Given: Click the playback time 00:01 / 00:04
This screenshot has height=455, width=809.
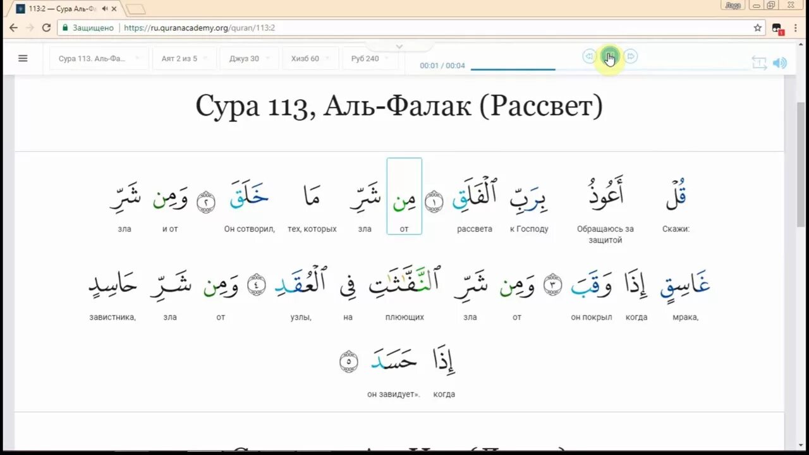Looking at the screenshot, I should point(442,66).
